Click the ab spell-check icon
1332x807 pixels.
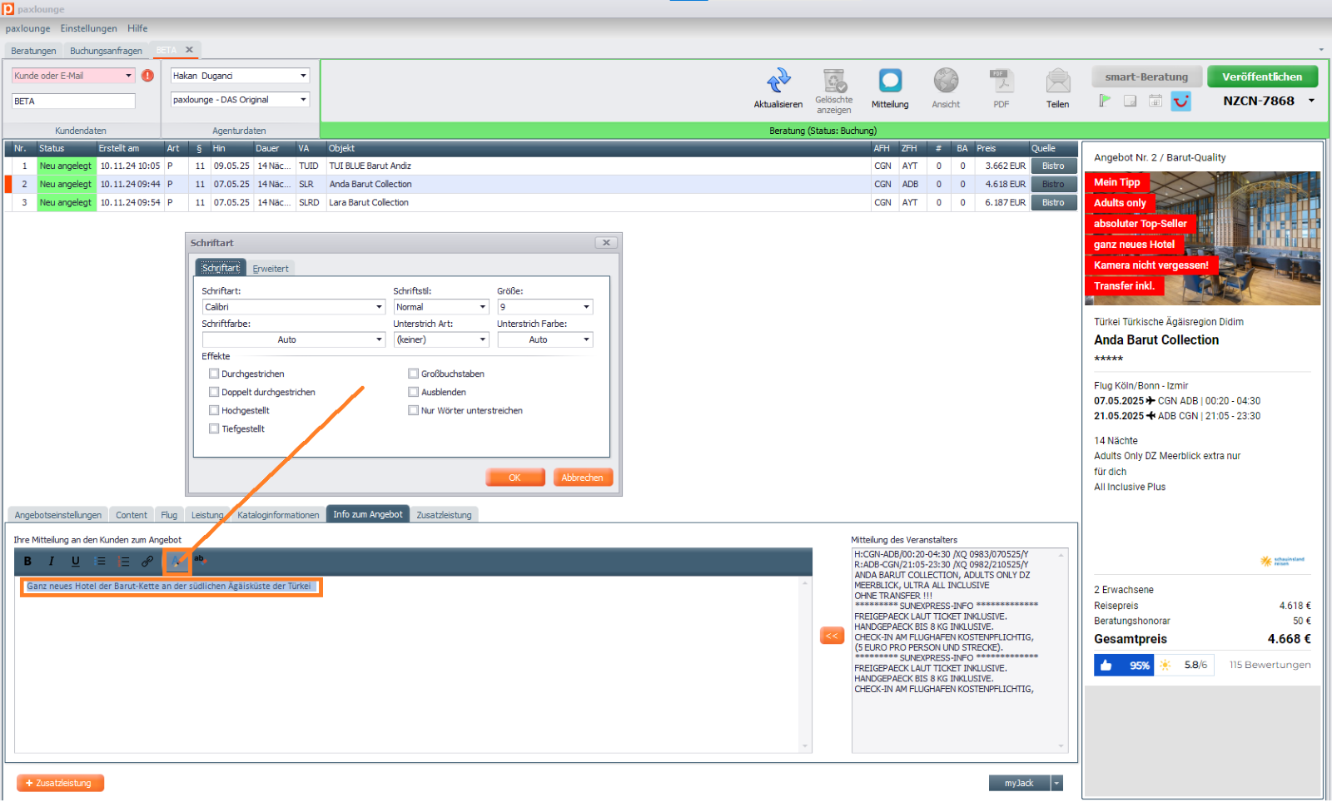click(200, 560)
